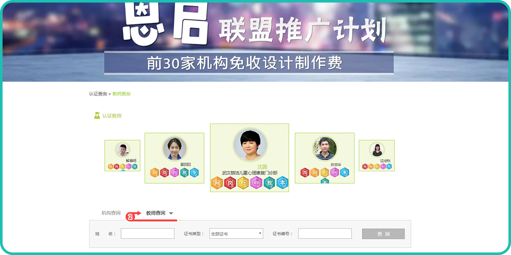Select the 教师查询 tab

(x=155, y=213)
